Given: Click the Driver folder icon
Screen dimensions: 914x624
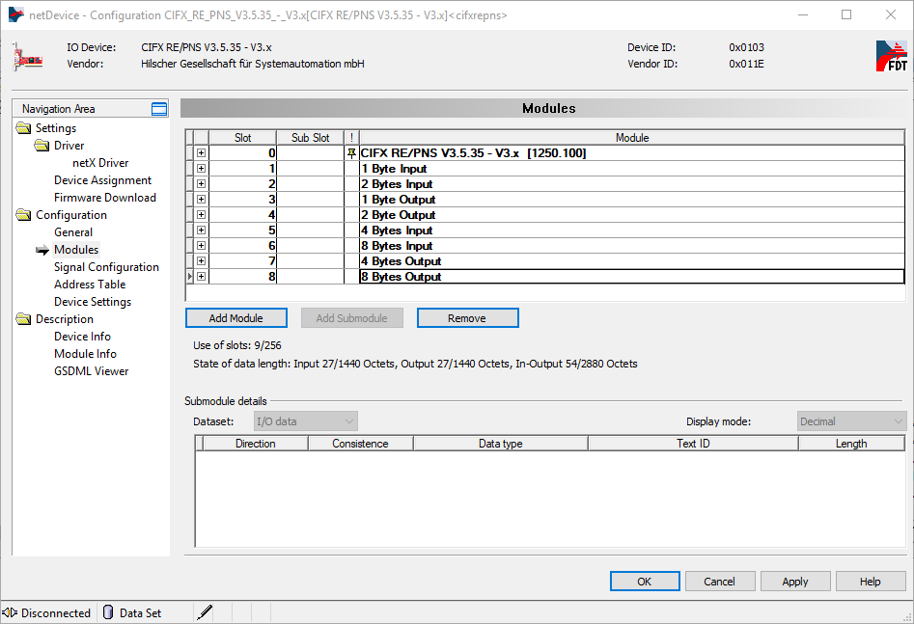Looking at the screenshot, I should point(42,146).
